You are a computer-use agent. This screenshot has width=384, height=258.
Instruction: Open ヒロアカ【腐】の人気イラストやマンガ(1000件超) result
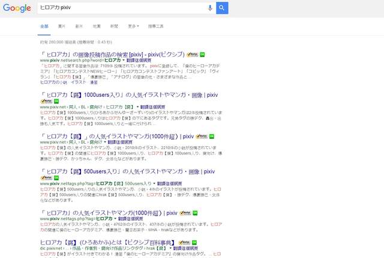117,137
